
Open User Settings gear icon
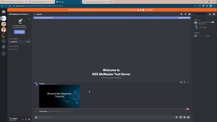[x=29, y=119]
